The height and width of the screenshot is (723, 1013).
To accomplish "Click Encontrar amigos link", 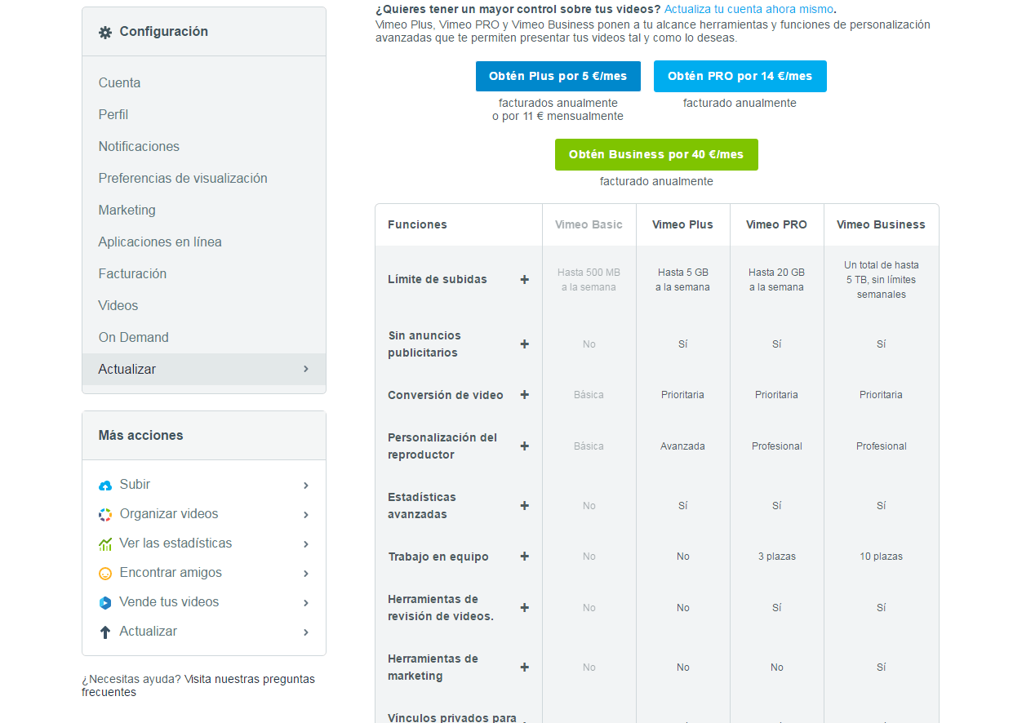I will tap(171, 573).
